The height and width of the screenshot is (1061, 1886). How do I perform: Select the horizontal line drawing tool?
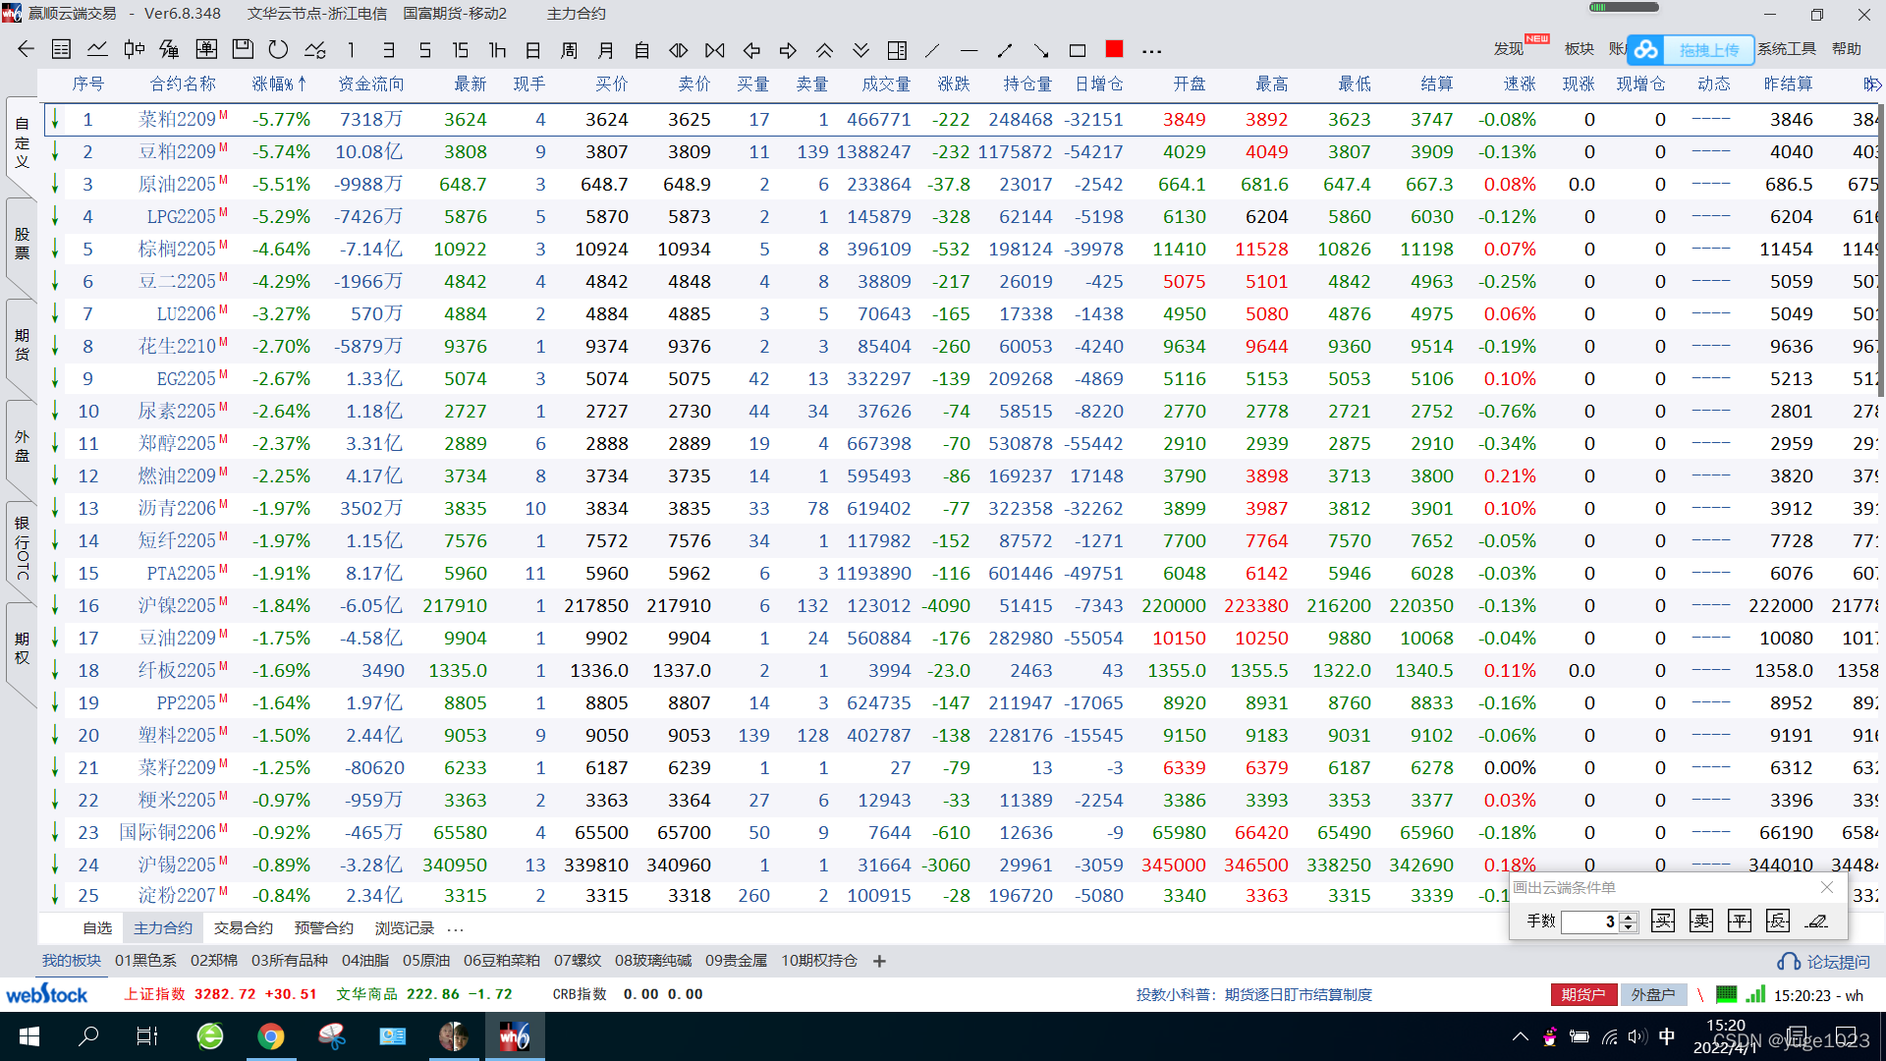pos(969,49)
